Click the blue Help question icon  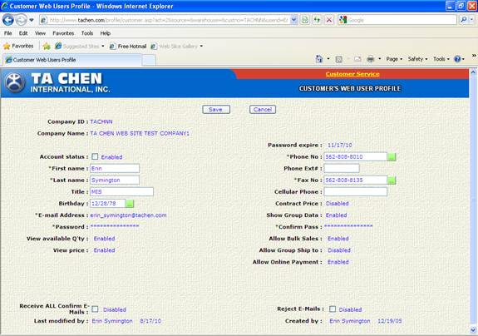coord(457,59)
